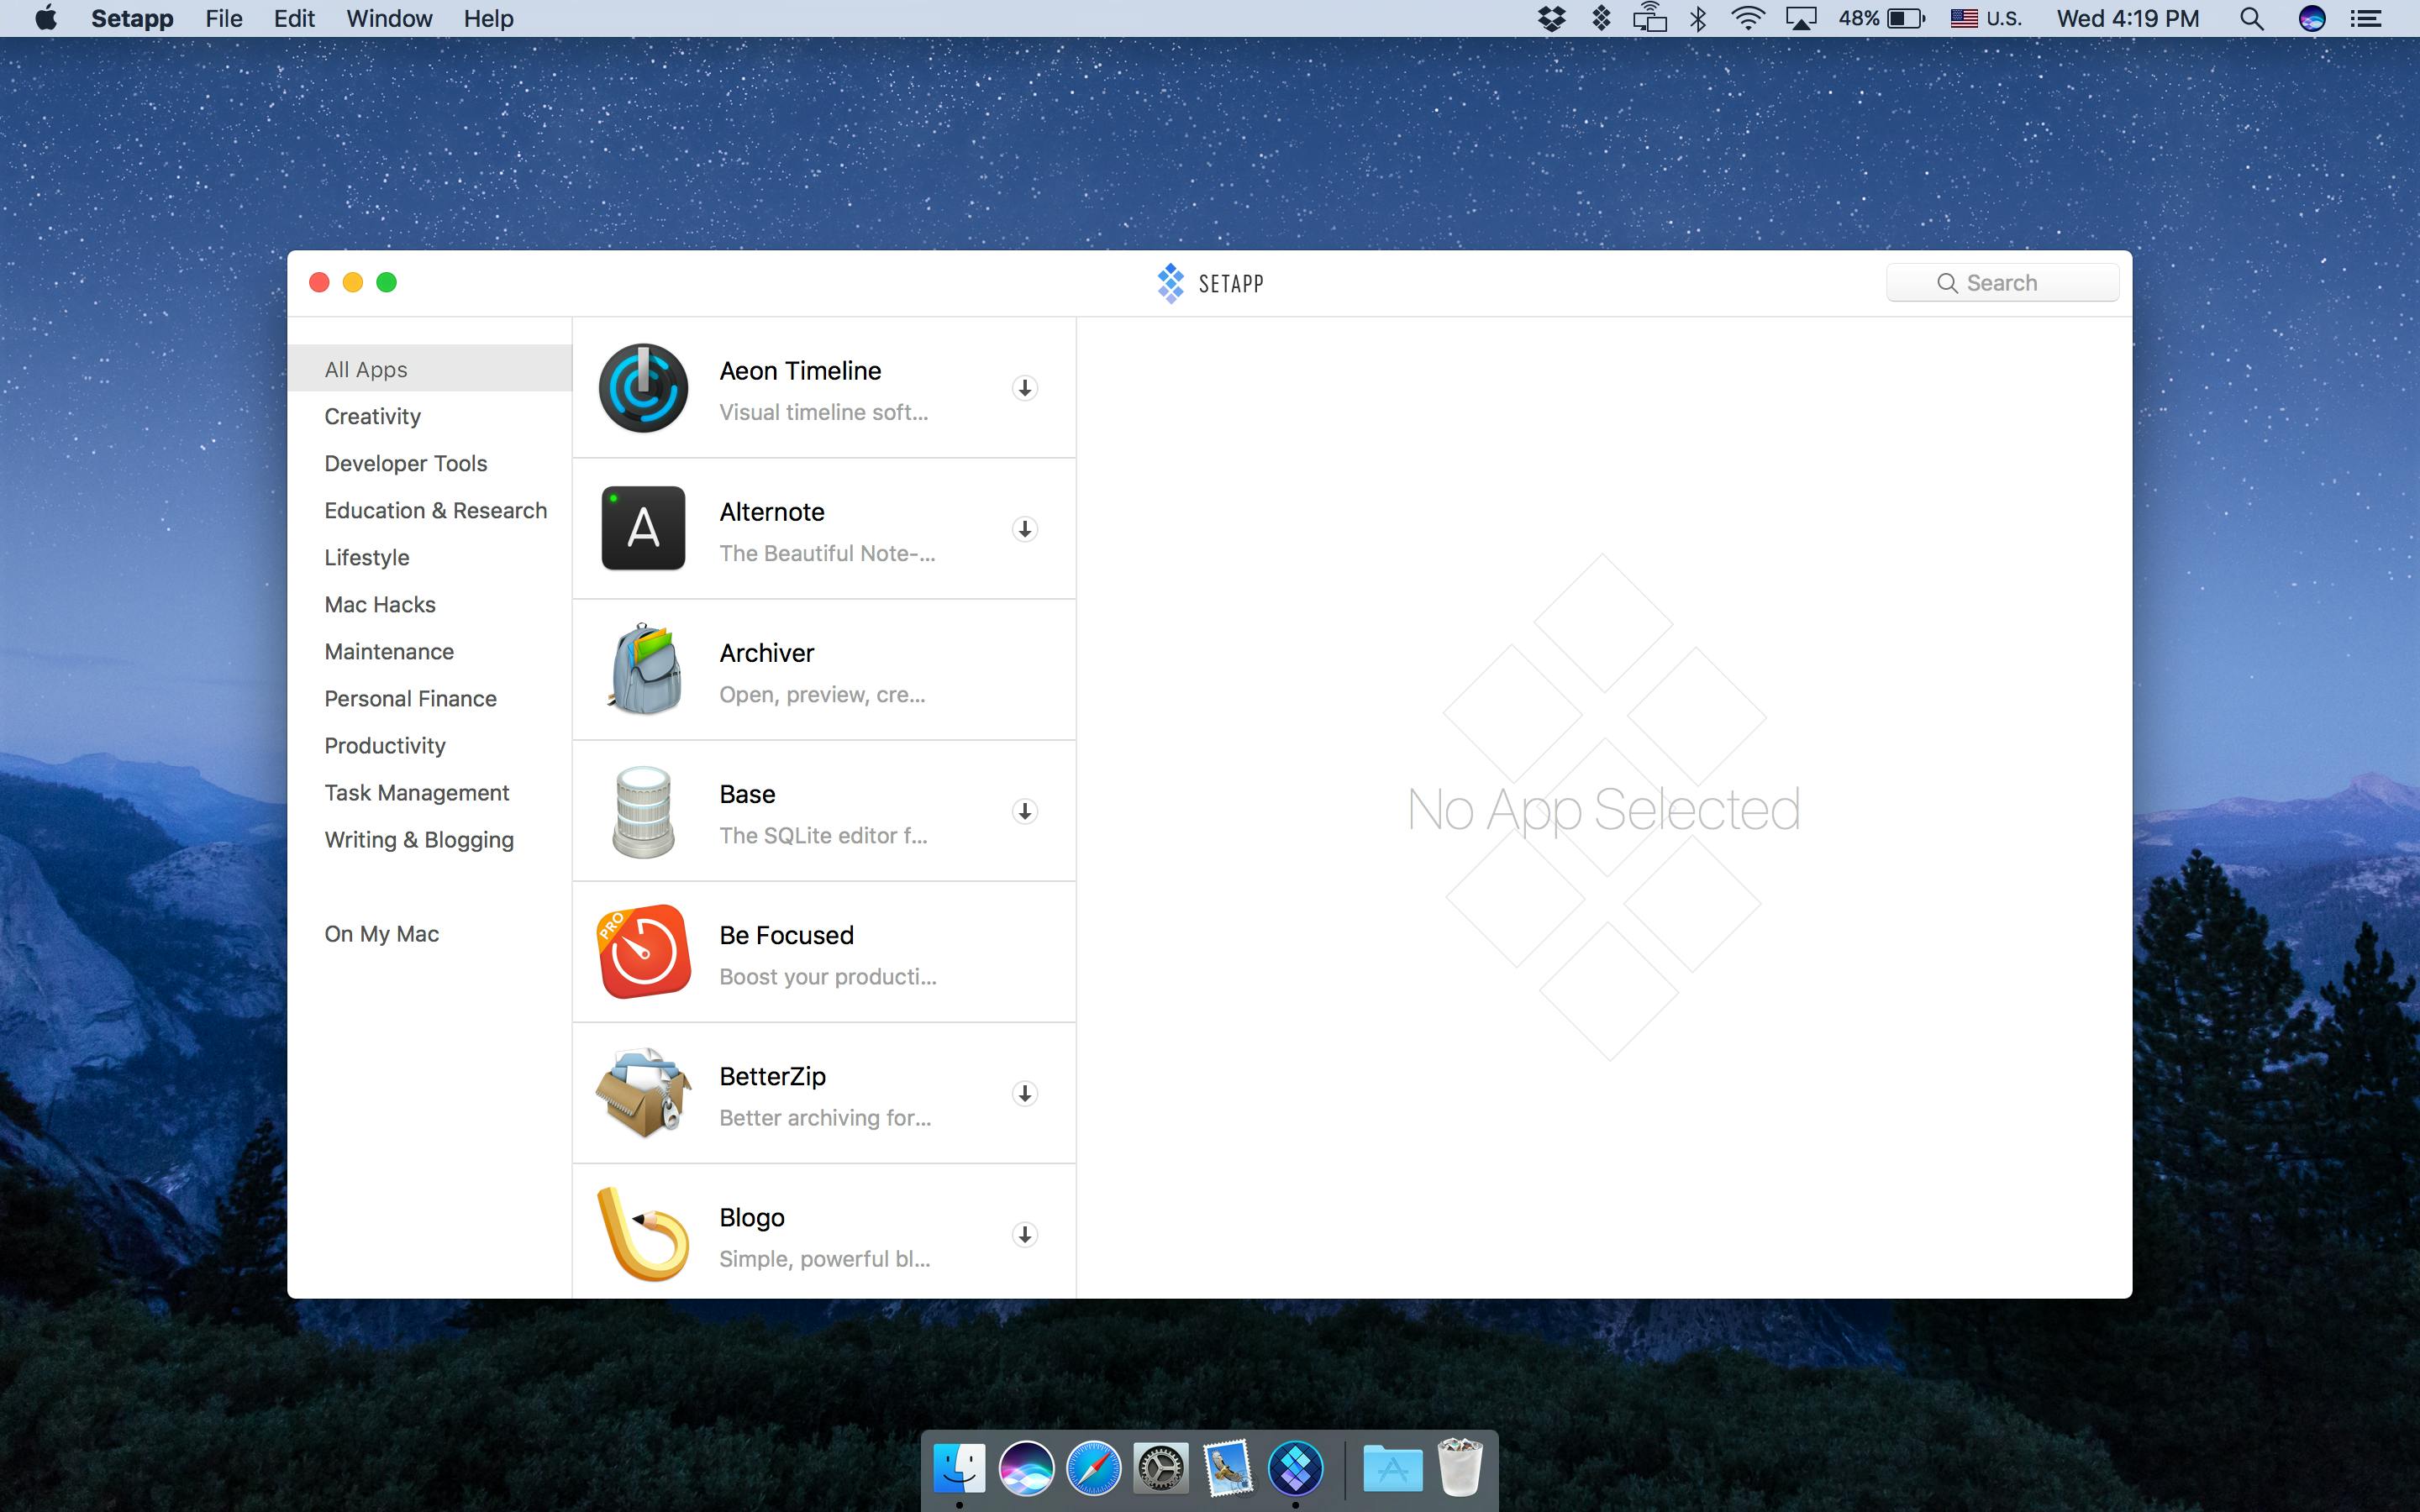Viewport: 2420px width, 1512px height.
Task: Download Alternote with its arrow button
Action: pyautogui.click(x=1024, y=529)
